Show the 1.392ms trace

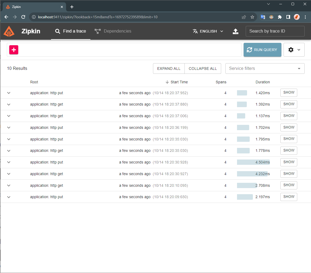(289, 104)
